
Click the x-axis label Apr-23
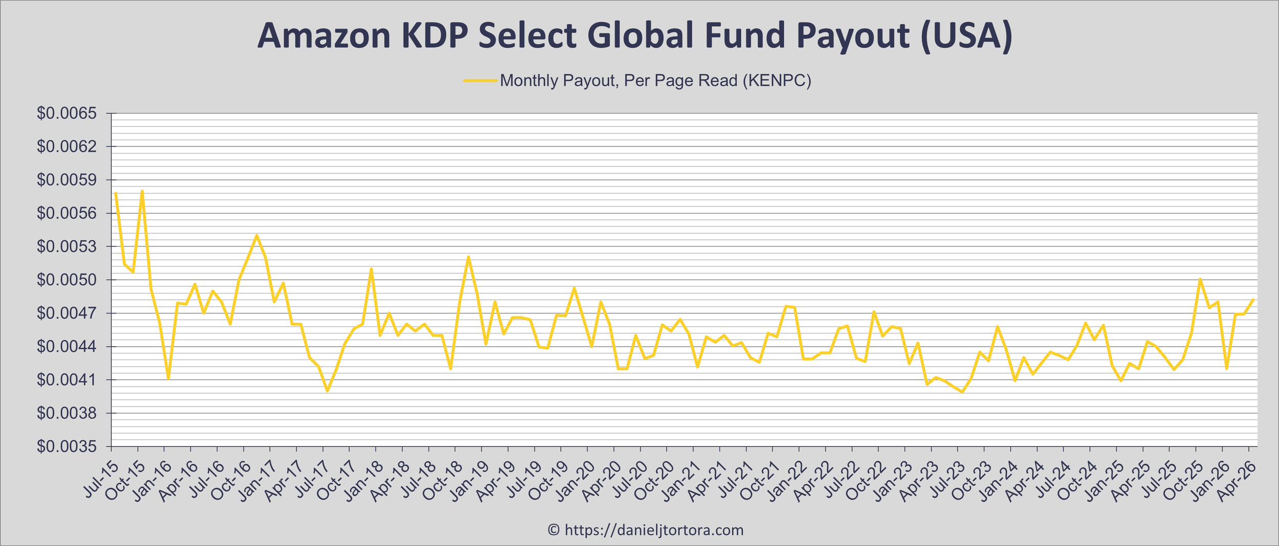tap(919, 481)
